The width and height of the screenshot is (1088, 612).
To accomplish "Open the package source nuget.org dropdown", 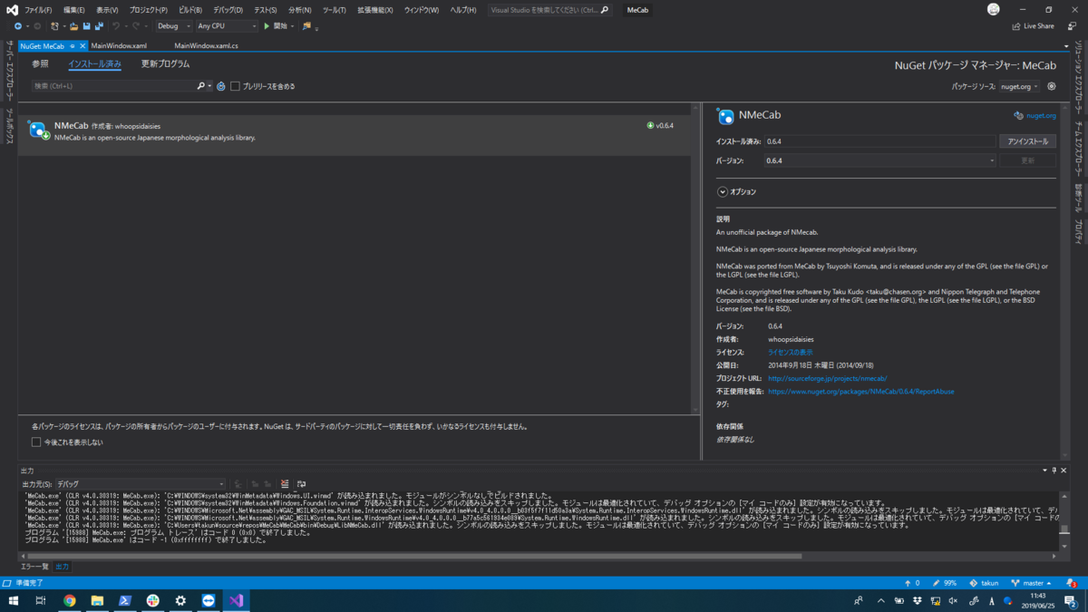I will [1019, 86].
